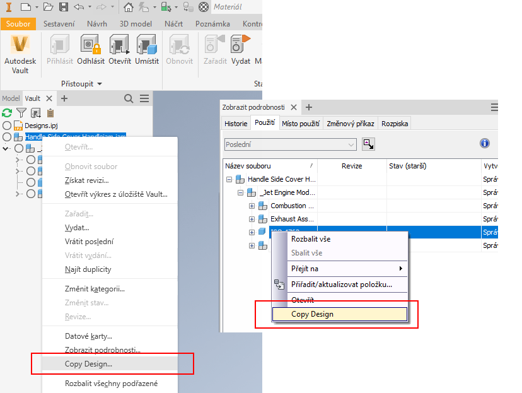Close the Vault browser tab
This screenshot has width=522, height=393.
click(x=49, y=98)
